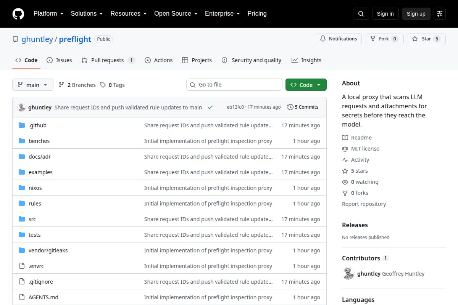
Task: Click the .github folder icon
Action: pos(22,125)
